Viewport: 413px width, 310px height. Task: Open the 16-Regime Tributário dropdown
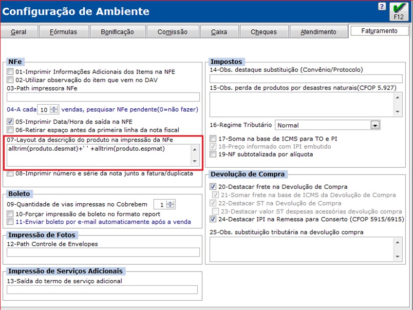click(x=375, y=125)
